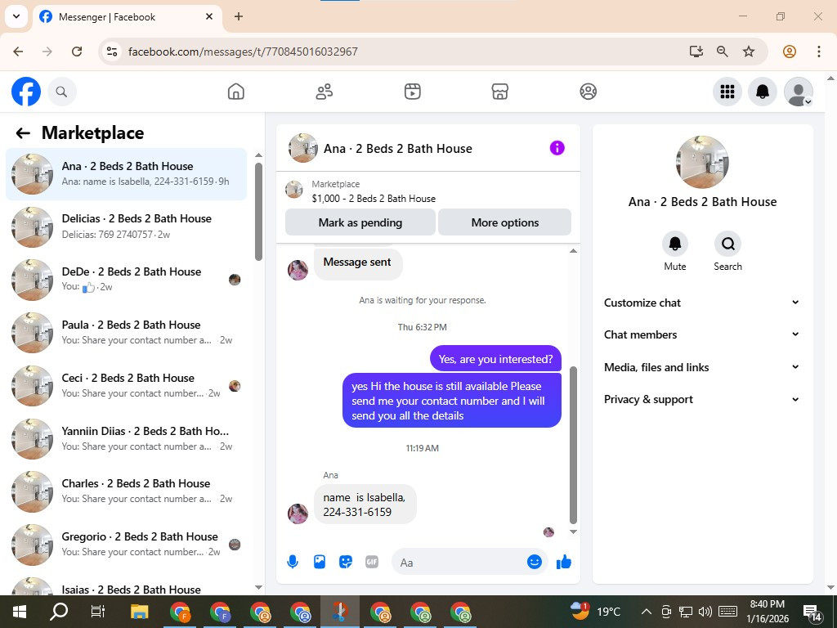
Task: Open DeDe 2 Beds 2 Bath House chat
Action: click(127, 280)
